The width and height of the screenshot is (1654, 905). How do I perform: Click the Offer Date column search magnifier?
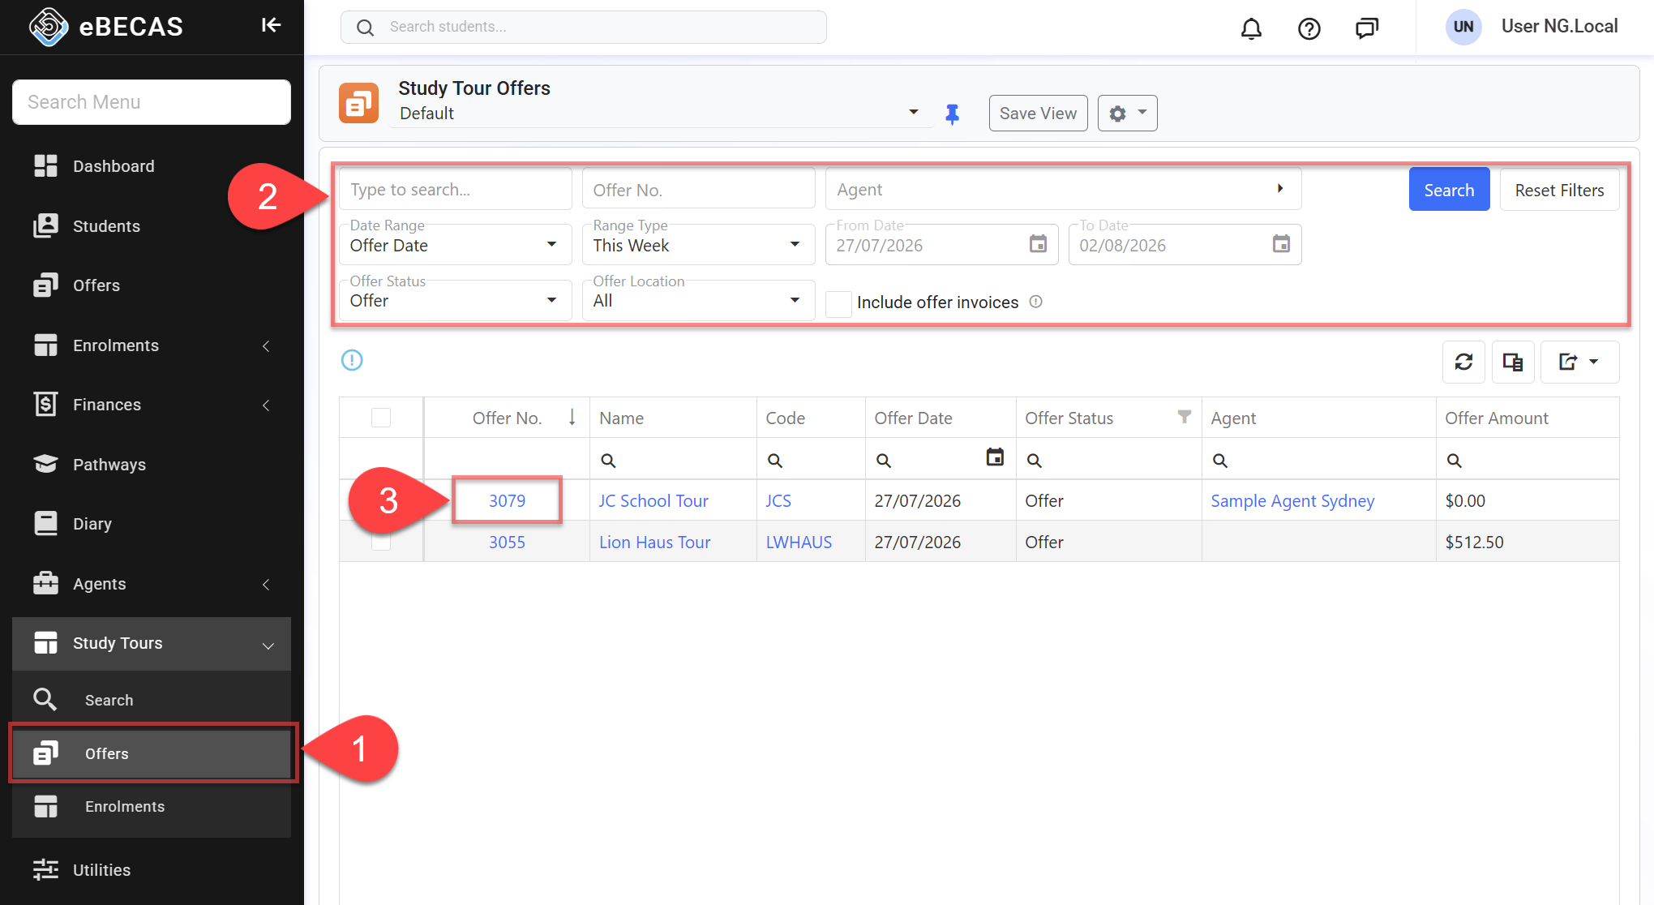click(884, 461)
